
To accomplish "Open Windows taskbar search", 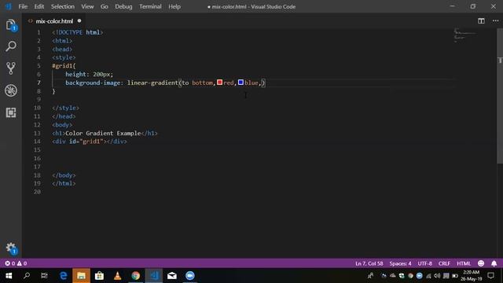I will tap(27, 276).
